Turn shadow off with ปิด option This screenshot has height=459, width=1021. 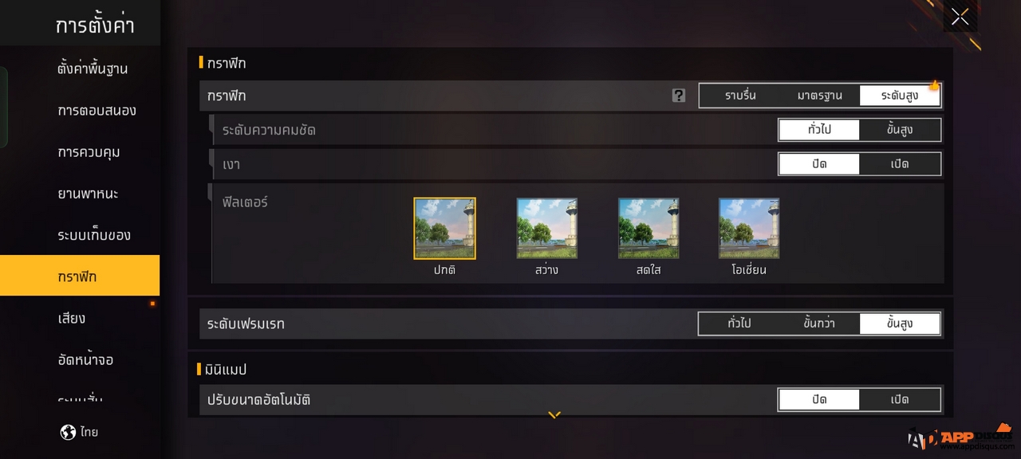click(x=819, y=163)
